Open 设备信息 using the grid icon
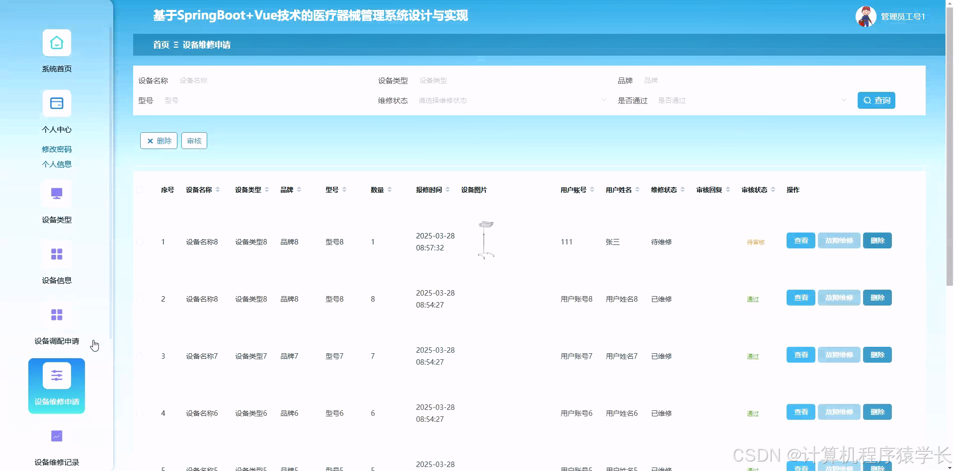This screenshot has height=471, width=954. coord(56,254)
